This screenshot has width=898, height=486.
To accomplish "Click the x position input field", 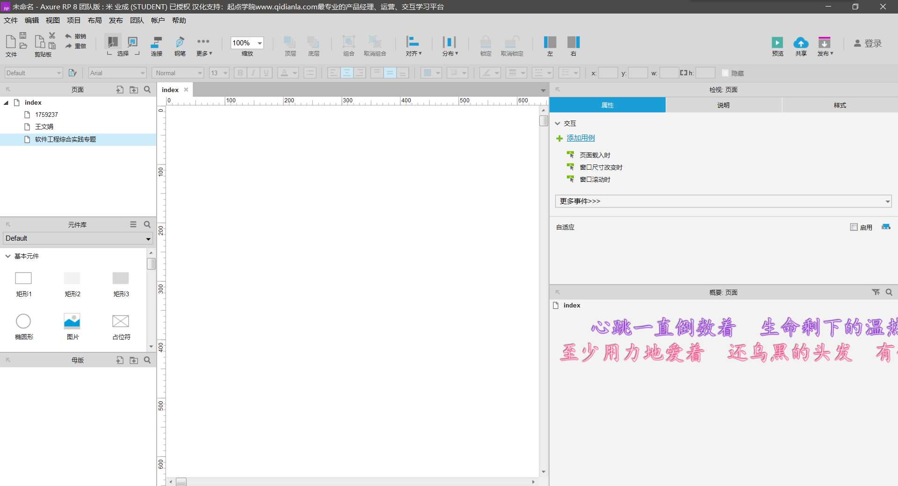I will [608, 73].
